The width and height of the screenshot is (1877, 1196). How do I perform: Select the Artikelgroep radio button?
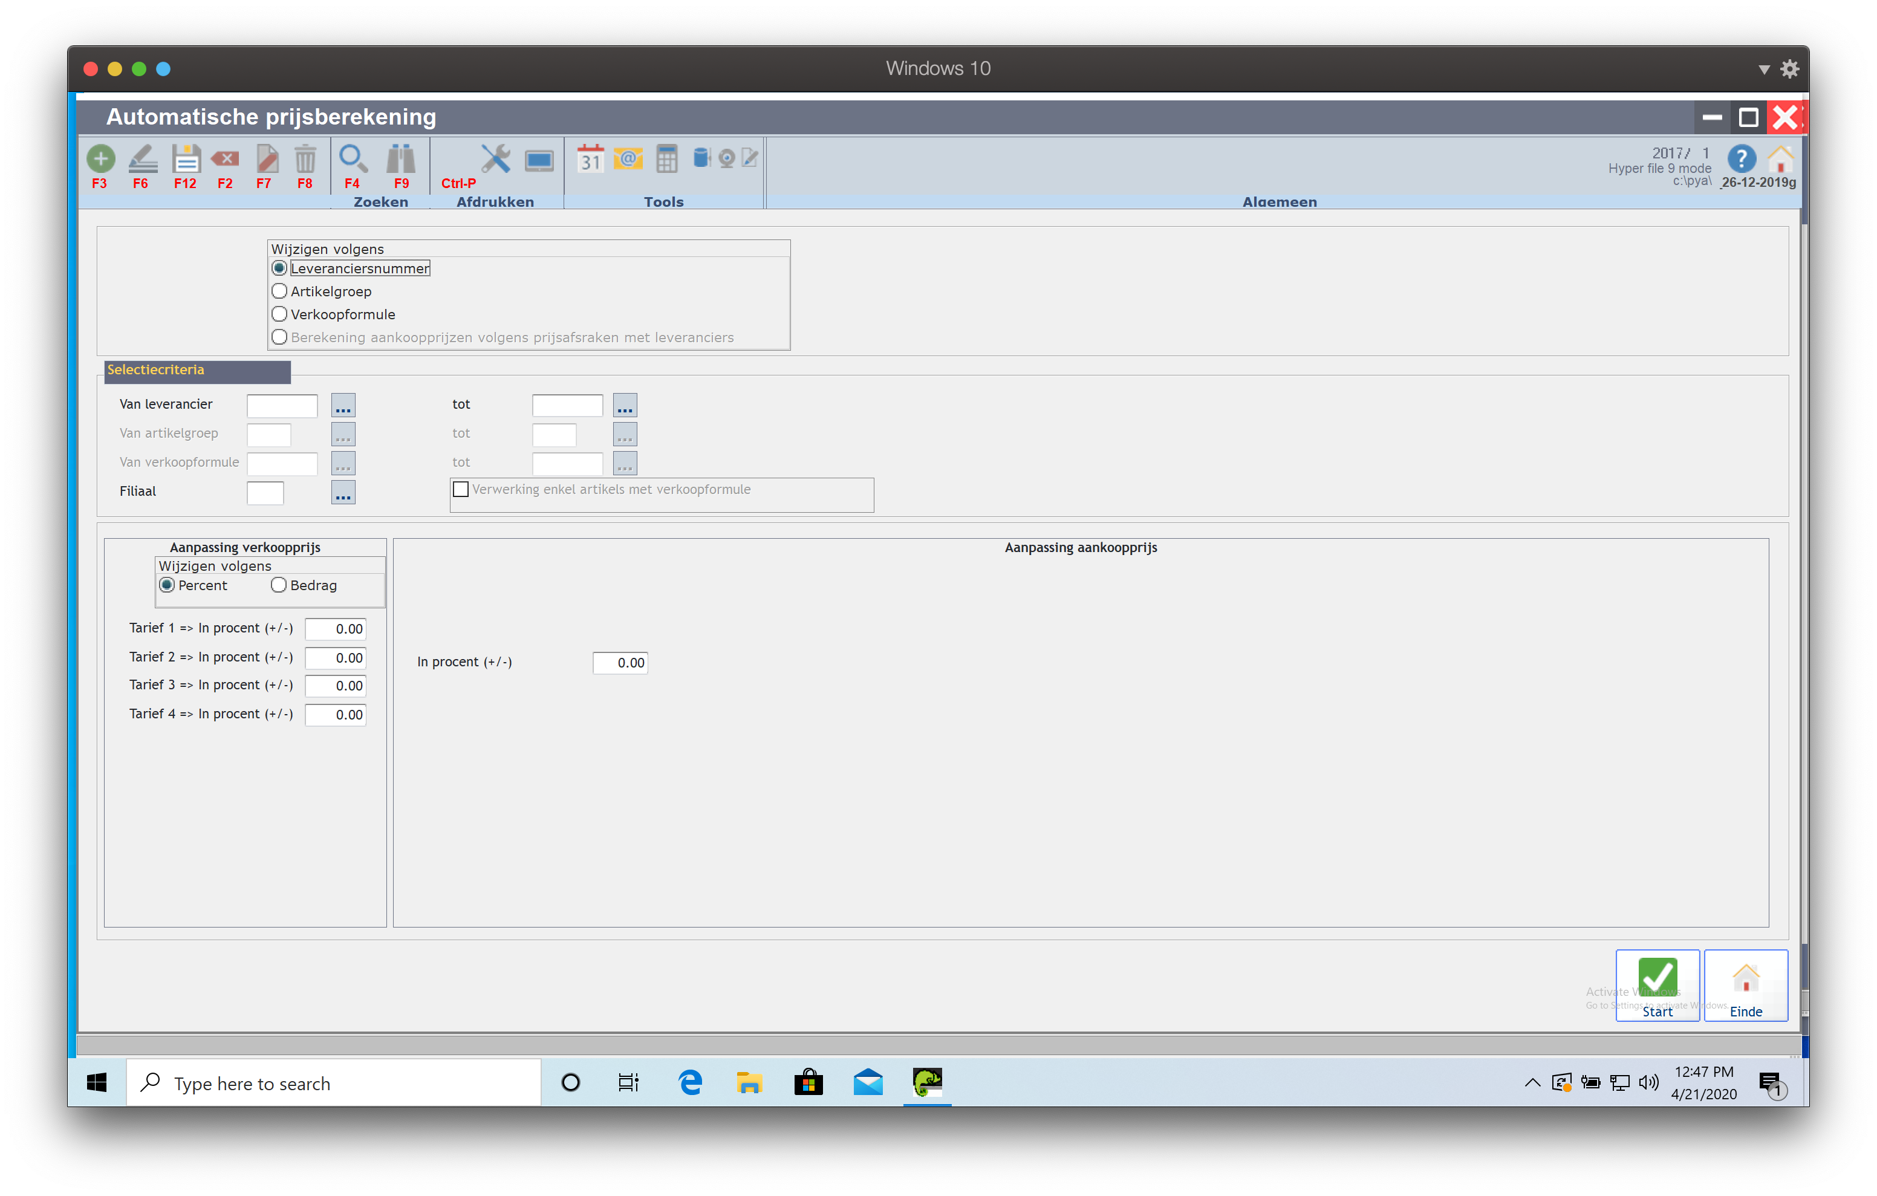(x=279, y=291)
